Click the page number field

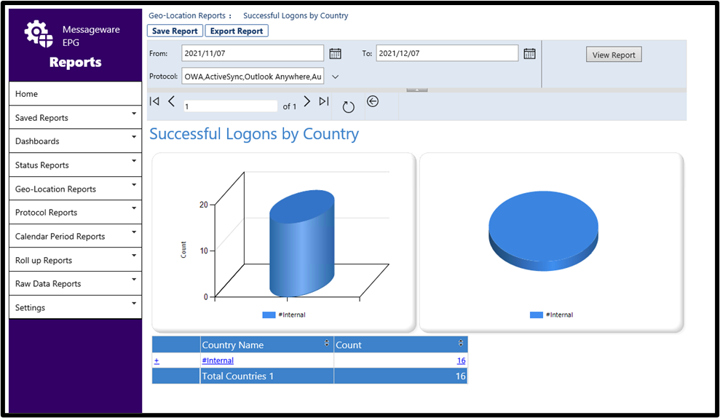[231, 106]
